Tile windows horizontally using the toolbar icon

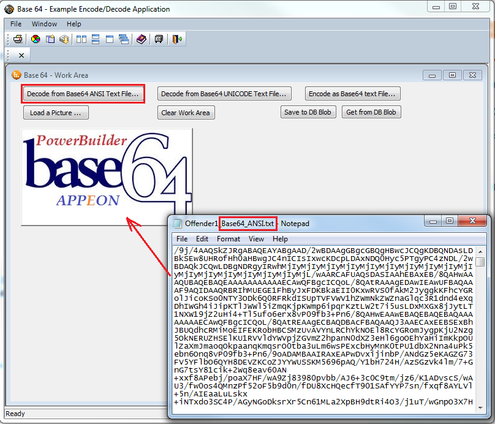coord(96,39)
